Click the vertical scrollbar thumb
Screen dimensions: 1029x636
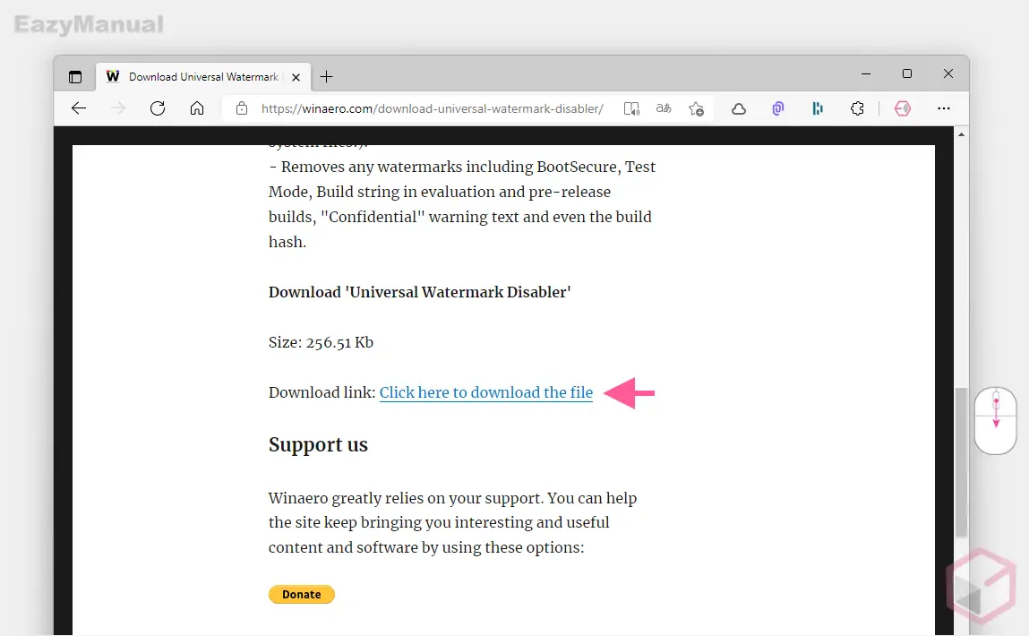[x=961, y=462]
